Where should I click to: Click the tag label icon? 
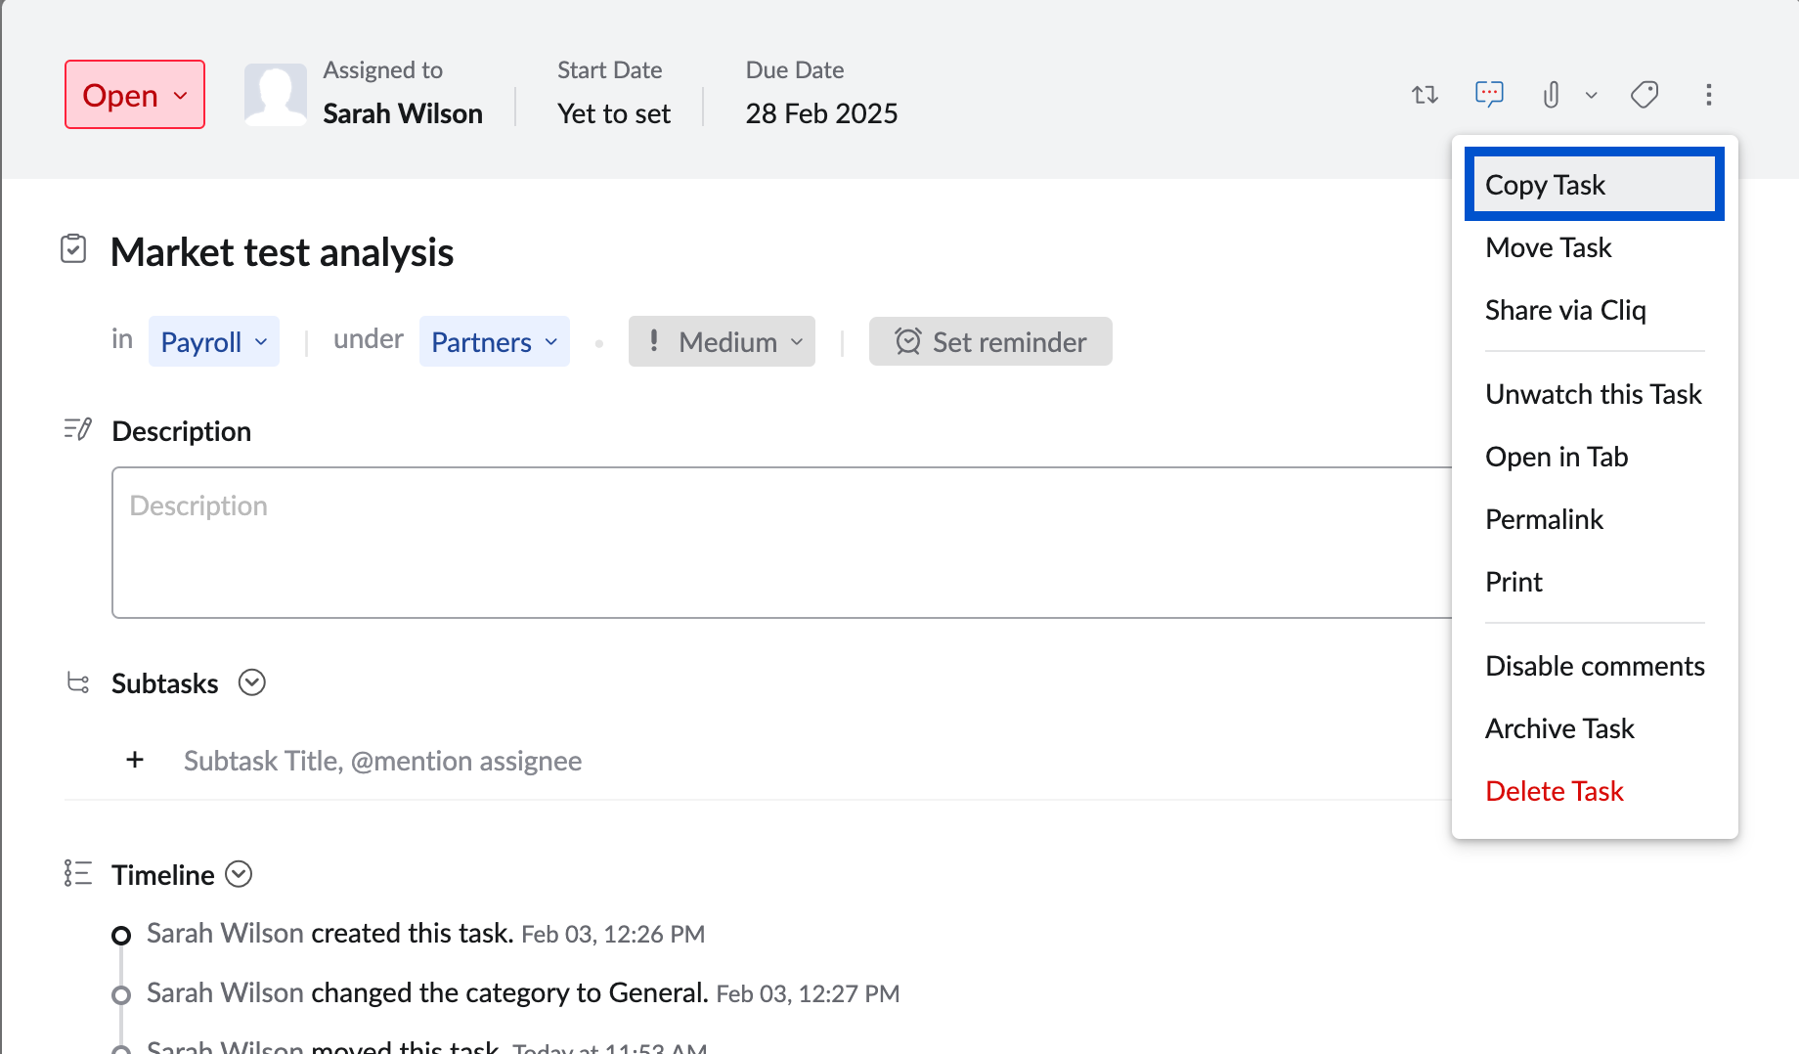[x=1645, y=95]
